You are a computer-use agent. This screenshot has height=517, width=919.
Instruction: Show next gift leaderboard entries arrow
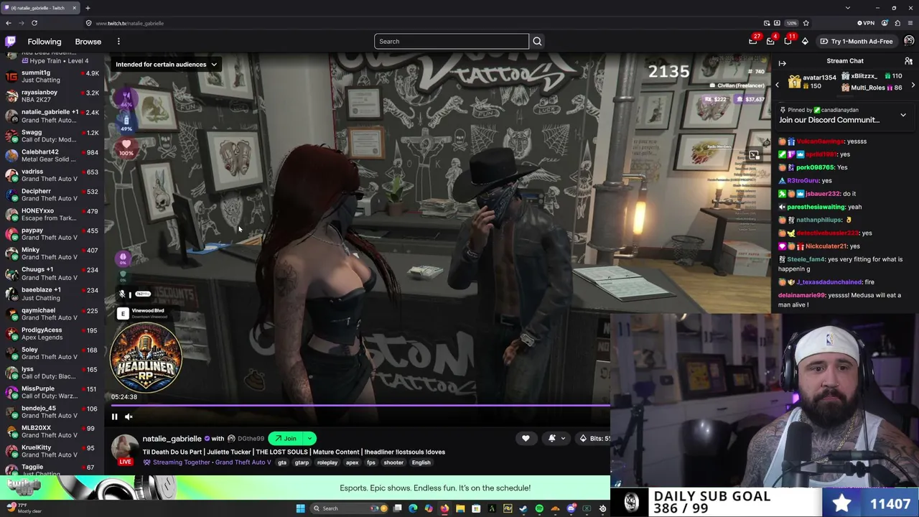pyautogui.click(x=913, y=85)
